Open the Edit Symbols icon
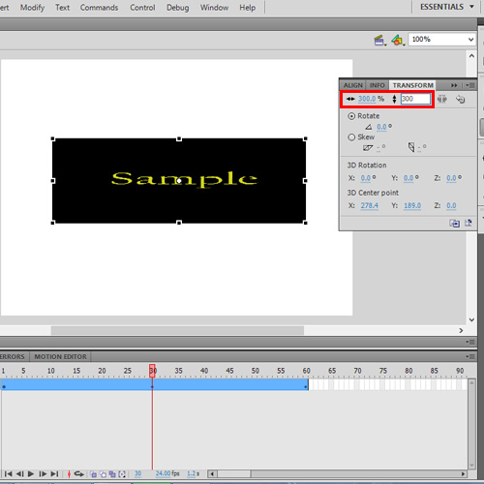Screen dimensions: 484x484 (398, 41)
